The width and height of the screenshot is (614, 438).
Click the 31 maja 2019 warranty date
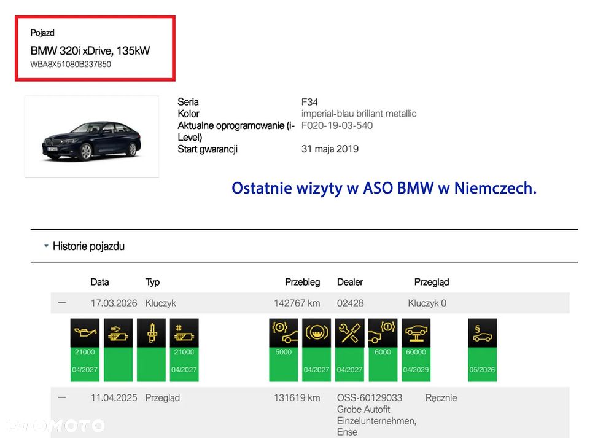(330, 149)
